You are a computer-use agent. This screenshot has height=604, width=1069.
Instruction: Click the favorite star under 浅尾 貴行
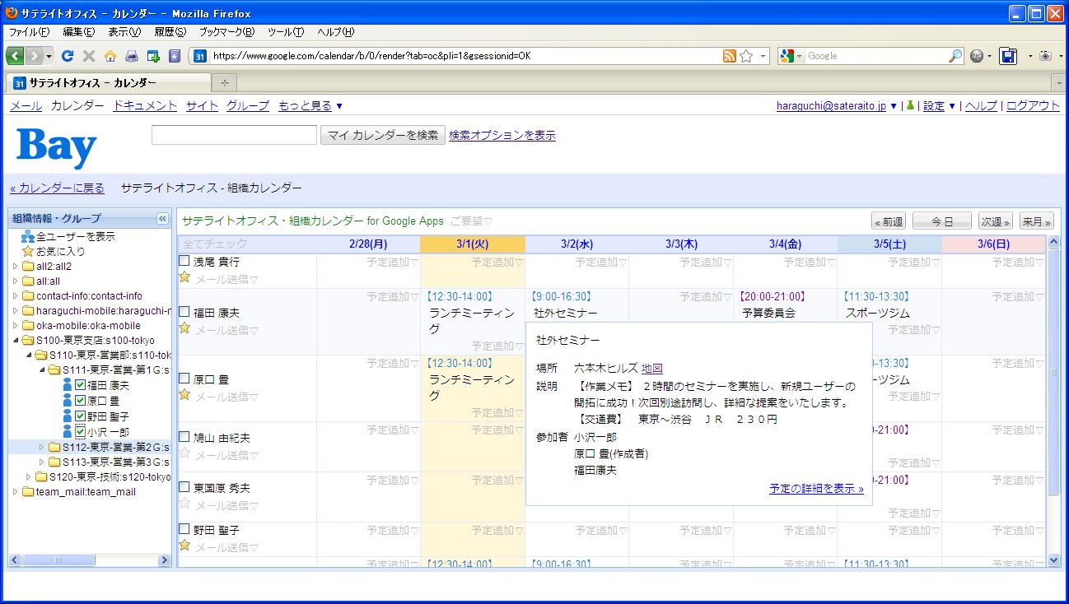[184, 277]
